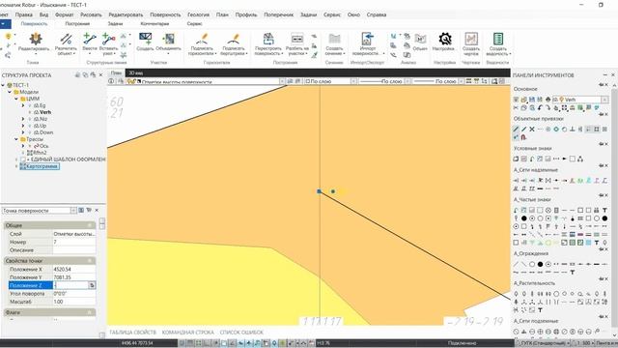Click the filter icon in properties panel header

point(89,211)
